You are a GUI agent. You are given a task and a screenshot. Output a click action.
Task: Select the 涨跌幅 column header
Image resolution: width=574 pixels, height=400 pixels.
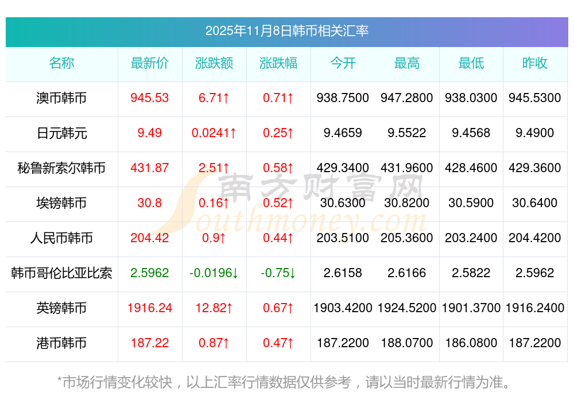278,63
